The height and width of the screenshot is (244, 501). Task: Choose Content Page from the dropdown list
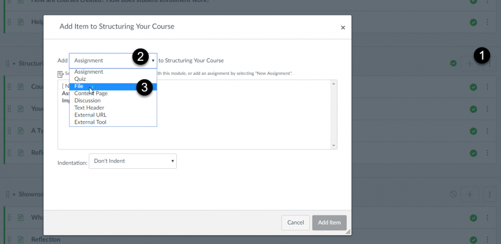[113, 93]
